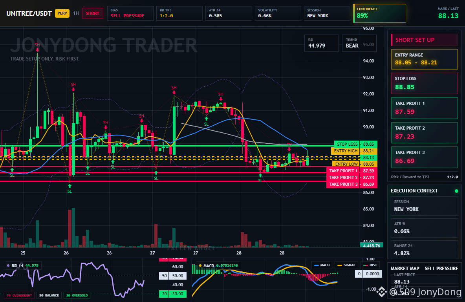Select the 1H timeframe label
Screen dimensions: 465x302
[76, 13]
